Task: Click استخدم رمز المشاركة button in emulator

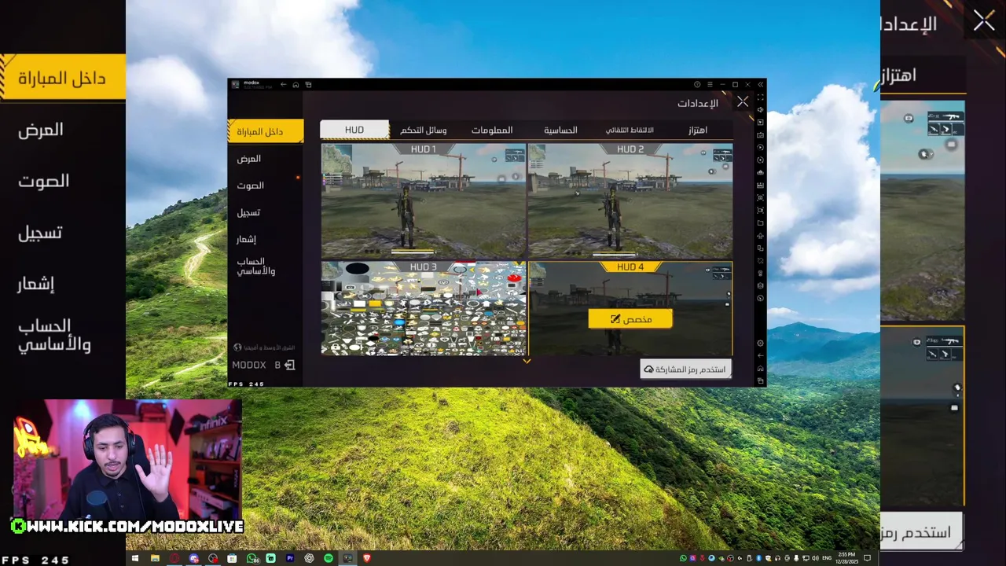Action: pos(685,369)
